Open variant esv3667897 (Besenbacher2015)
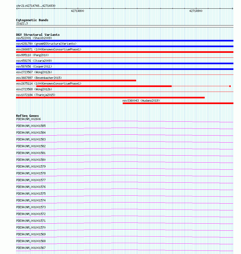This screenshot has width=241, height=254. point(39,78)
